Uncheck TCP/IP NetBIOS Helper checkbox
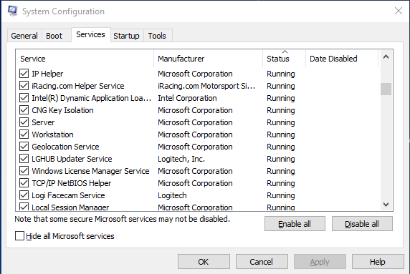Viewport: 410px width, 274px height. [24, 183]
